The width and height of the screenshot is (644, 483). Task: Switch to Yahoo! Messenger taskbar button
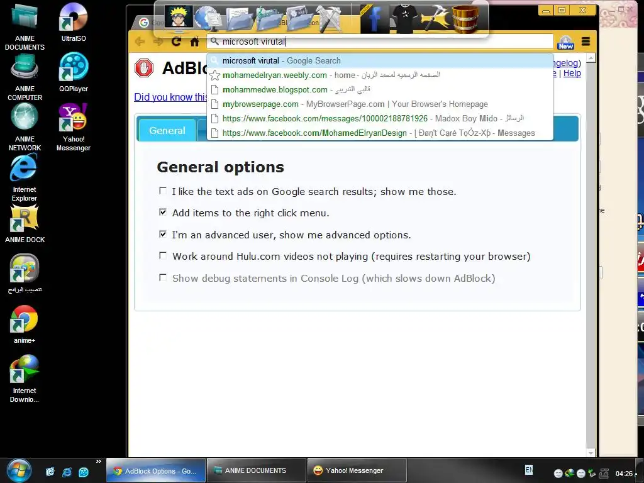tap(357, 470)
